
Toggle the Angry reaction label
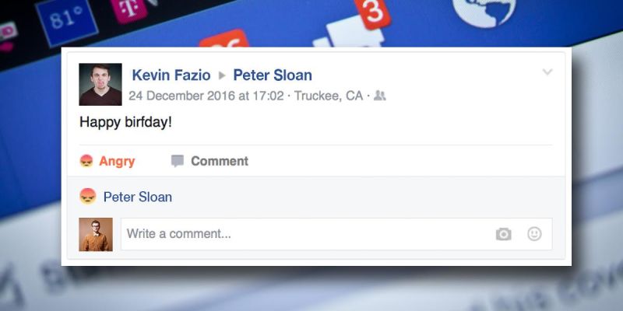tap(117, 162)
